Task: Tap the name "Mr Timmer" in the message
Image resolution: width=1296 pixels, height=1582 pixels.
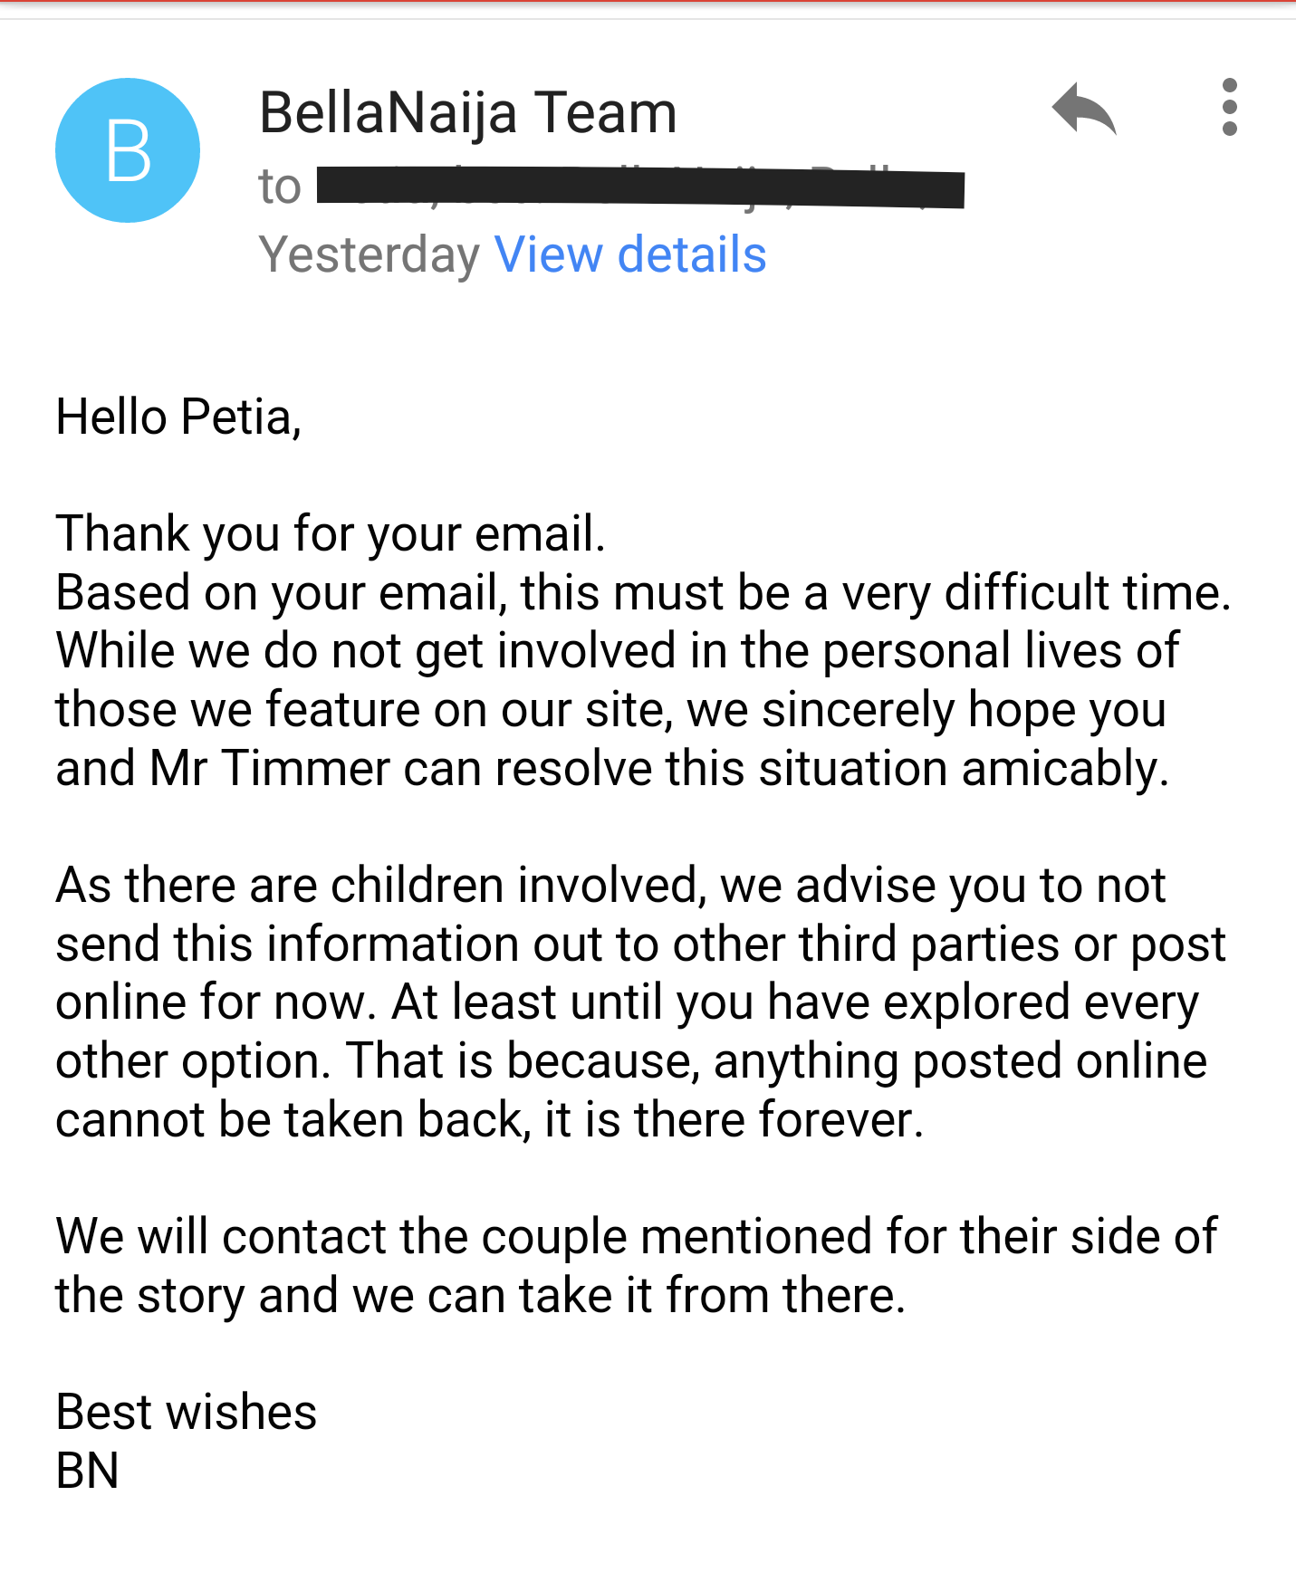Action: 270,768
